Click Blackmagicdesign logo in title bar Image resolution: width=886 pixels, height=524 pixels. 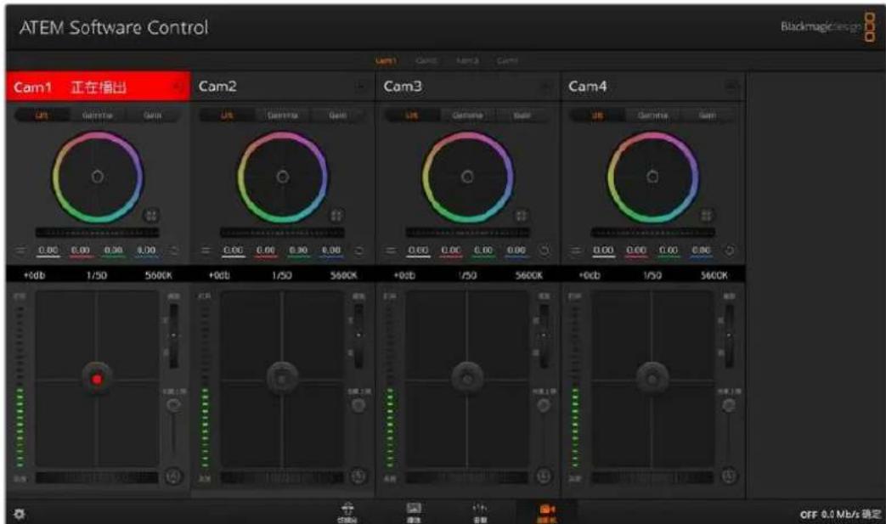[827, 26]
